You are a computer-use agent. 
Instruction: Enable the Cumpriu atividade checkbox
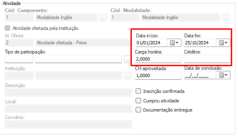coord(139,101)
